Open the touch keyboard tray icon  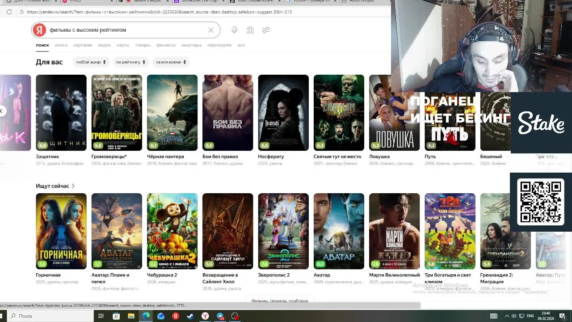coord(494,316)
